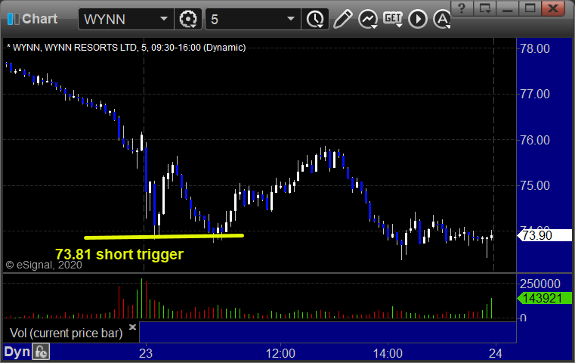575x363 pixels.
Task: Start bar replay playback
Action: point(418,19)
